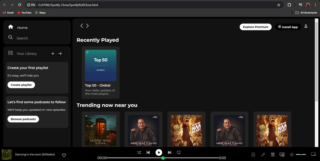Like the current song with heart icon

point(64,155)
